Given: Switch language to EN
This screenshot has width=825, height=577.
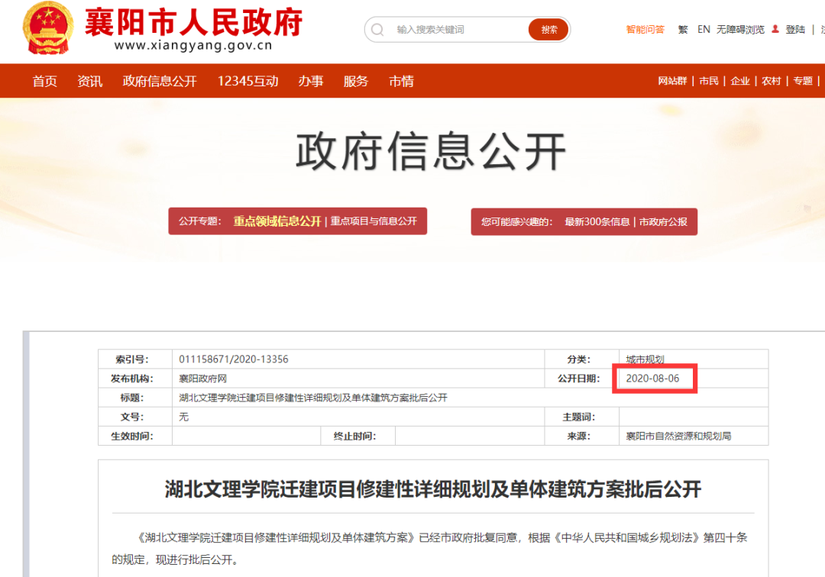Looking at the screenshot, I should (x=704, y=30).
